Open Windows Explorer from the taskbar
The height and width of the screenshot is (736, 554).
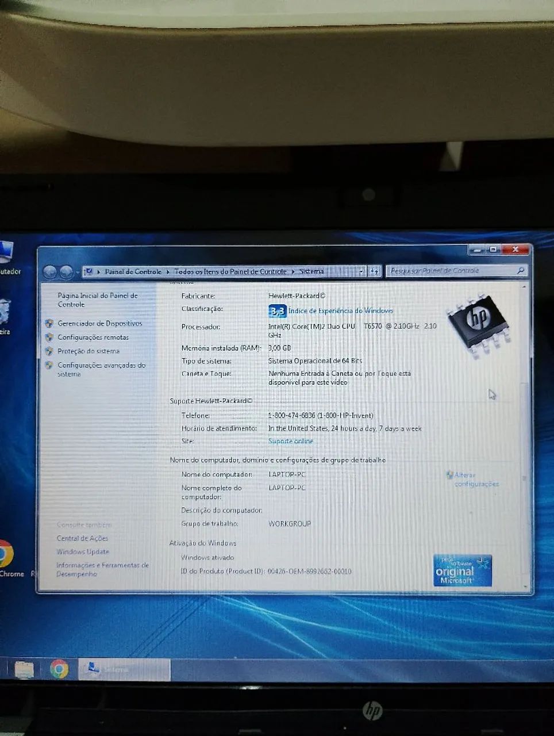(24, 670)
